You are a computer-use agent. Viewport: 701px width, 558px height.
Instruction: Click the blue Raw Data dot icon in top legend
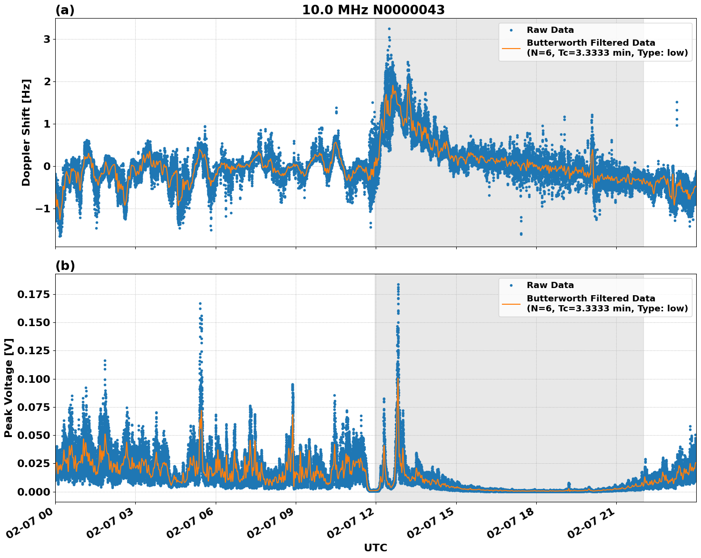pyautogui.click(x=511, y=30)
